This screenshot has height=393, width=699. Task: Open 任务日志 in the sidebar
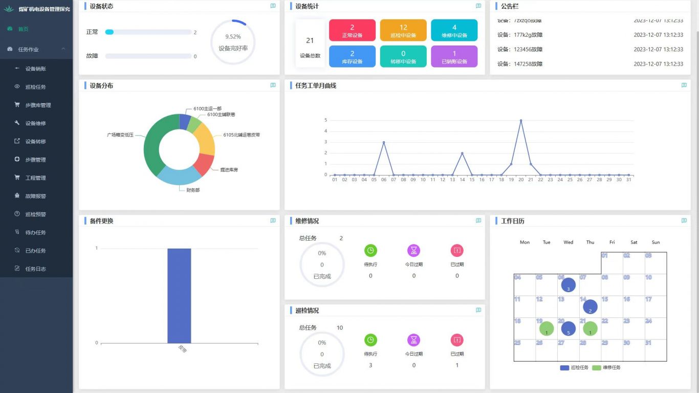36,269
